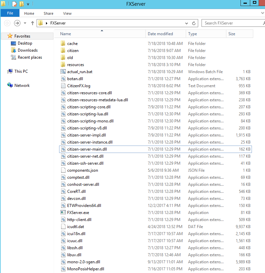Select citizen-resources-metadata-lua.dll file name

pos(97,100)
